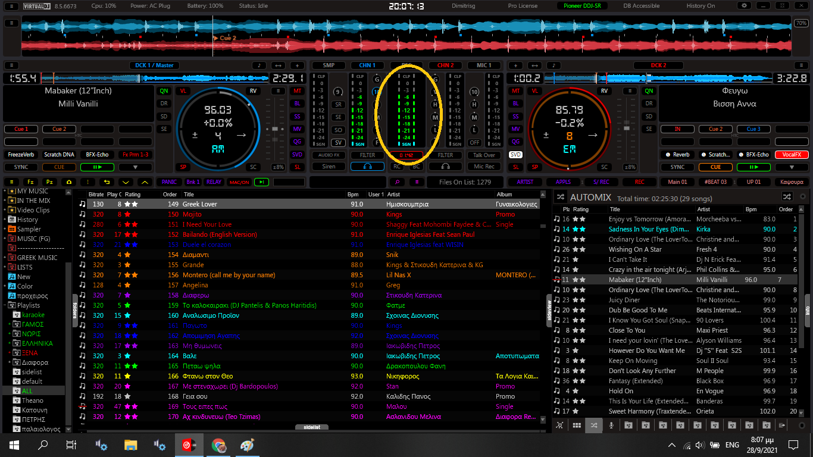Click position in deck 1 waveform progress bar
This screenshot has width=813, height=457.
(x=155, y=78)
